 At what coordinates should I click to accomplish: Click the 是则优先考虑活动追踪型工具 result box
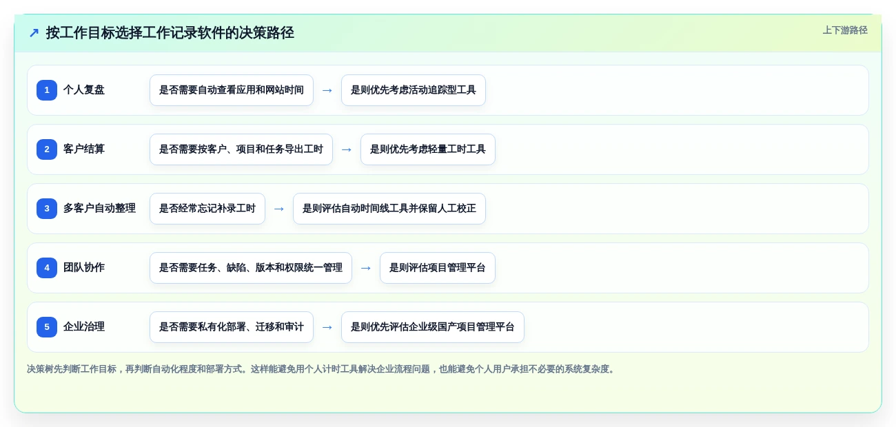click(x=414, y=90)
